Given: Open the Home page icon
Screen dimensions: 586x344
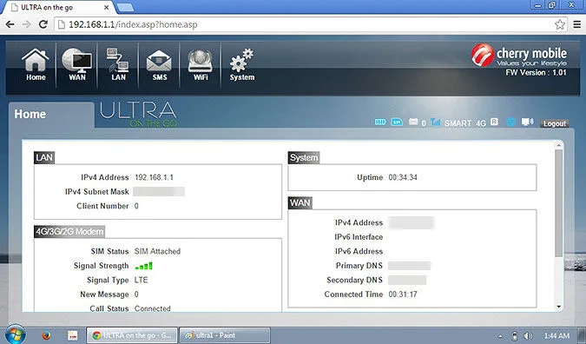Looking at the screenshot, I should click(x=36, y=64).
